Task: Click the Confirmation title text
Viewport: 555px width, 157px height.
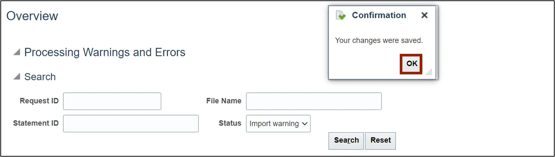Action: point(379,15)
